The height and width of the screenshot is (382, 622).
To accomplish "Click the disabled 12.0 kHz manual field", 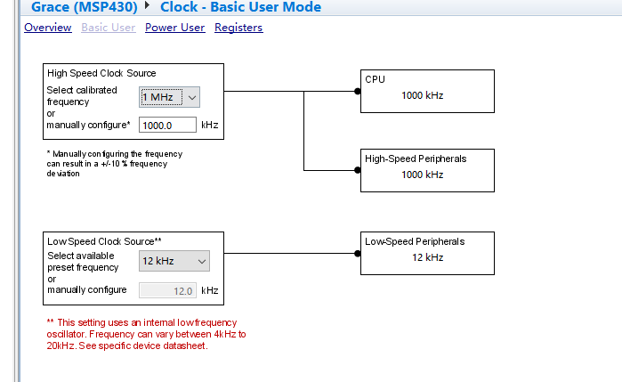I will pos(167,290).
